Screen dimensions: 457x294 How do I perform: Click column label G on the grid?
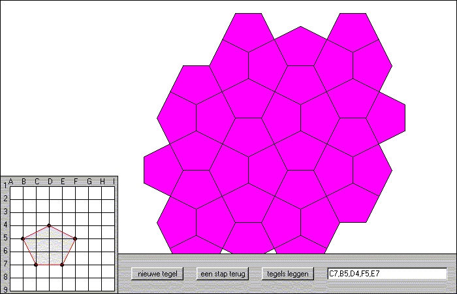(89, 182)
